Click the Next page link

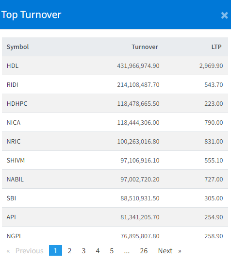[170, 251]
